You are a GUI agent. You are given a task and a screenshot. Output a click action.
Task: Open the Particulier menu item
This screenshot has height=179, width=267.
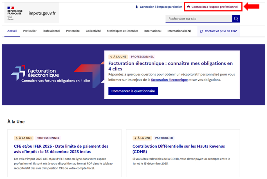pyautogui.click(x=30, y=31)
